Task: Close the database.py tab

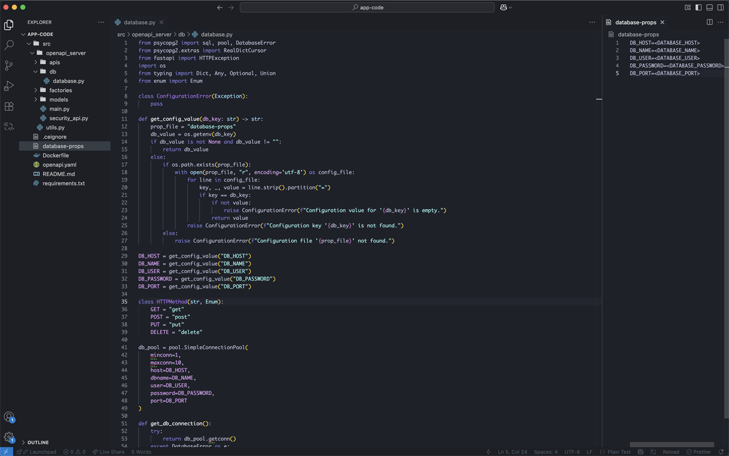Action: tap(162, 22)
